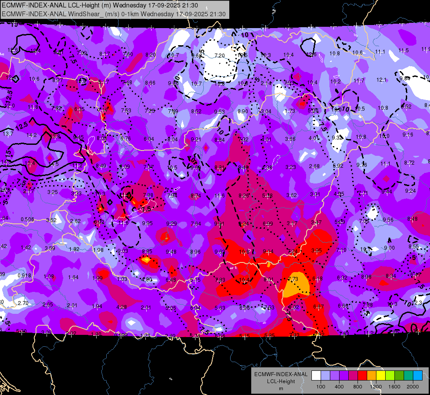
Task: Click the lavender legend swatch above 100
Action: (x=325, y=376)
